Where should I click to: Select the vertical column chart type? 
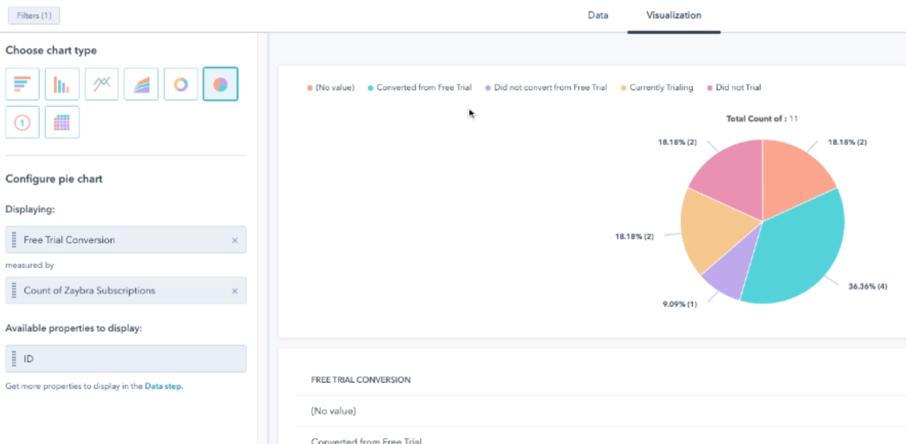[62, 83]
